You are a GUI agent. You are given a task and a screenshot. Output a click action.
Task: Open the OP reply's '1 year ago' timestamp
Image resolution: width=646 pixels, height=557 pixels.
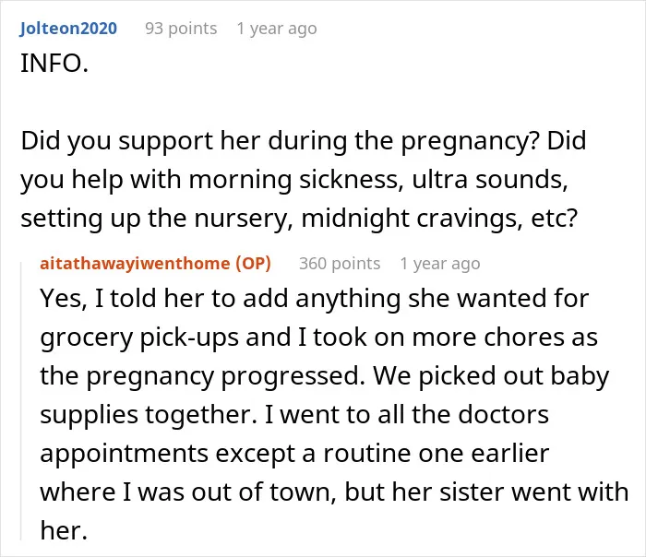point(440,264)
